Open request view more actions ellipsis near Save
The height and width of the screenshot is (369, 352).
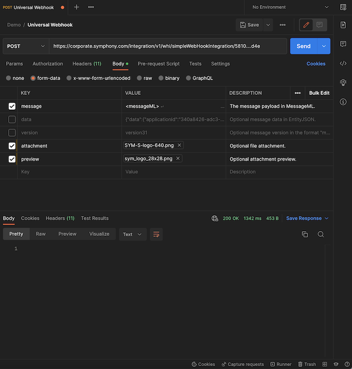(282, 25)
